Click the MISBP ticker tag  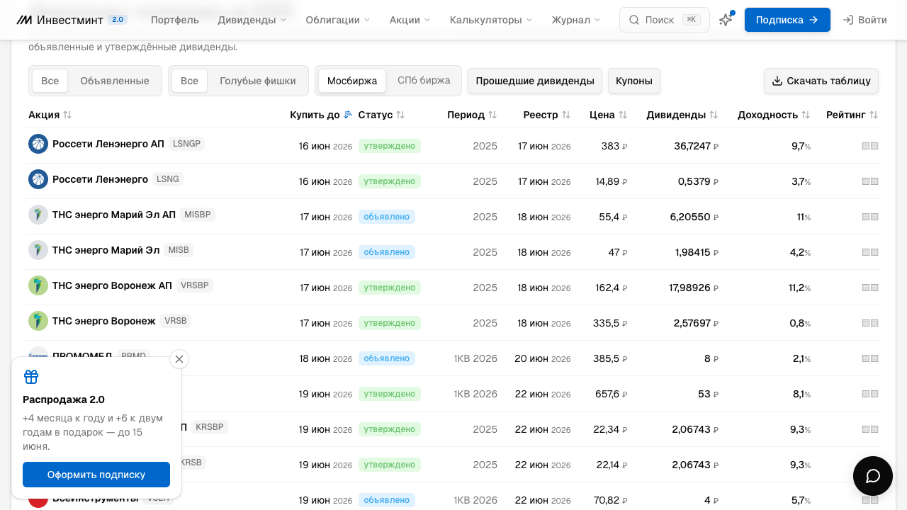[198, 215]
